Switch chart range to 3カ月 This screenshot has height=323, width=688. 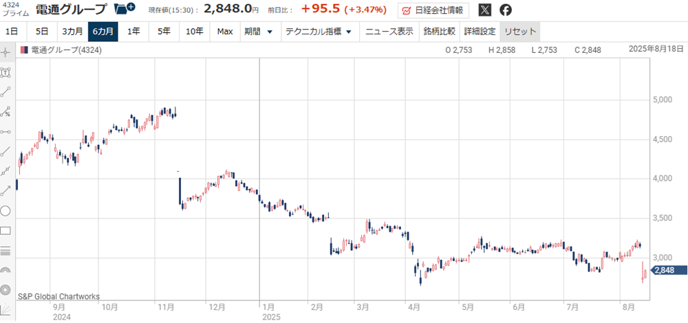(x=72, y=32)
